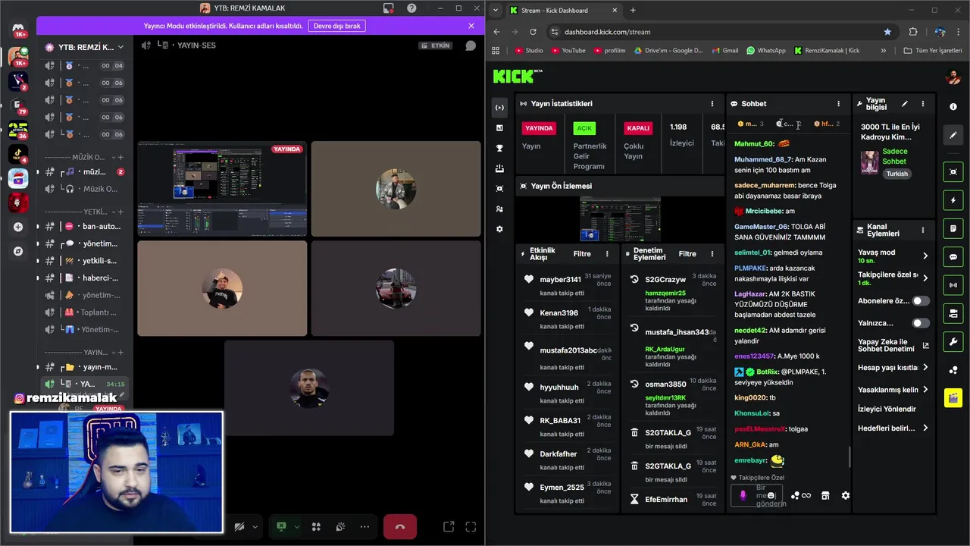The image size is (970, 546).
Task: Click İzleyici Yönlendir option
Action: tap(887, 409)
